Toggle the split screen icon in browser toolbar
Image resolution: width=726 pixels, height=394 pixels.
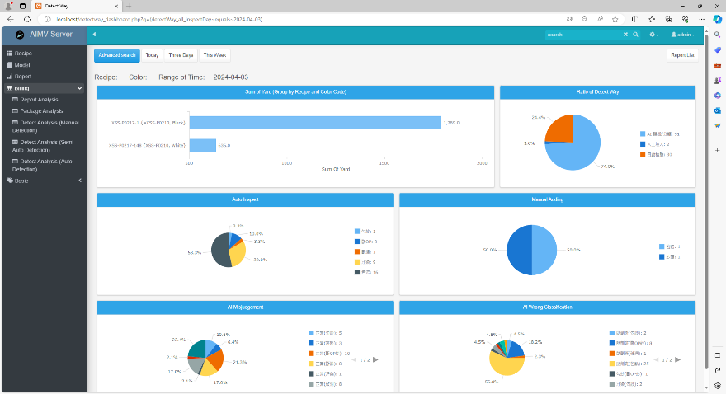(634, 20)
